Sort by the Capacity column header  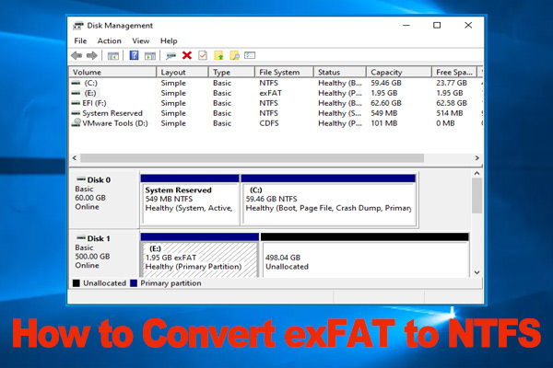[x=399, y=72]
